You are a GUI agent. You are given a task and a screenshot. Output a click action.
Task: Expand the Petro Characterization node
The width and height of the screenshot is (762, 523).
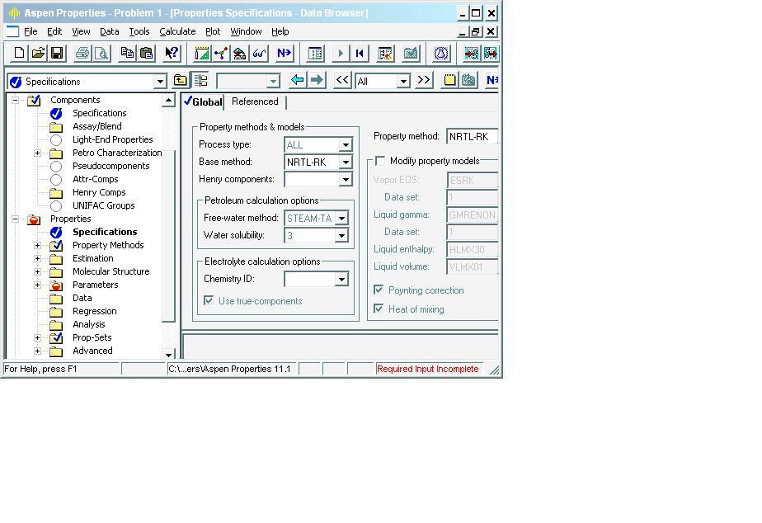(x=37, y=153)
